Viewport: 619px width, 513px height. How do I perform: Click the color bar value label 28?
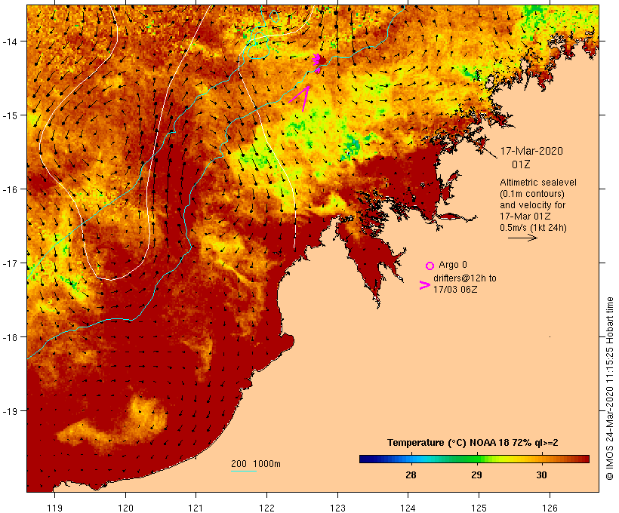[x=411, y=475]
